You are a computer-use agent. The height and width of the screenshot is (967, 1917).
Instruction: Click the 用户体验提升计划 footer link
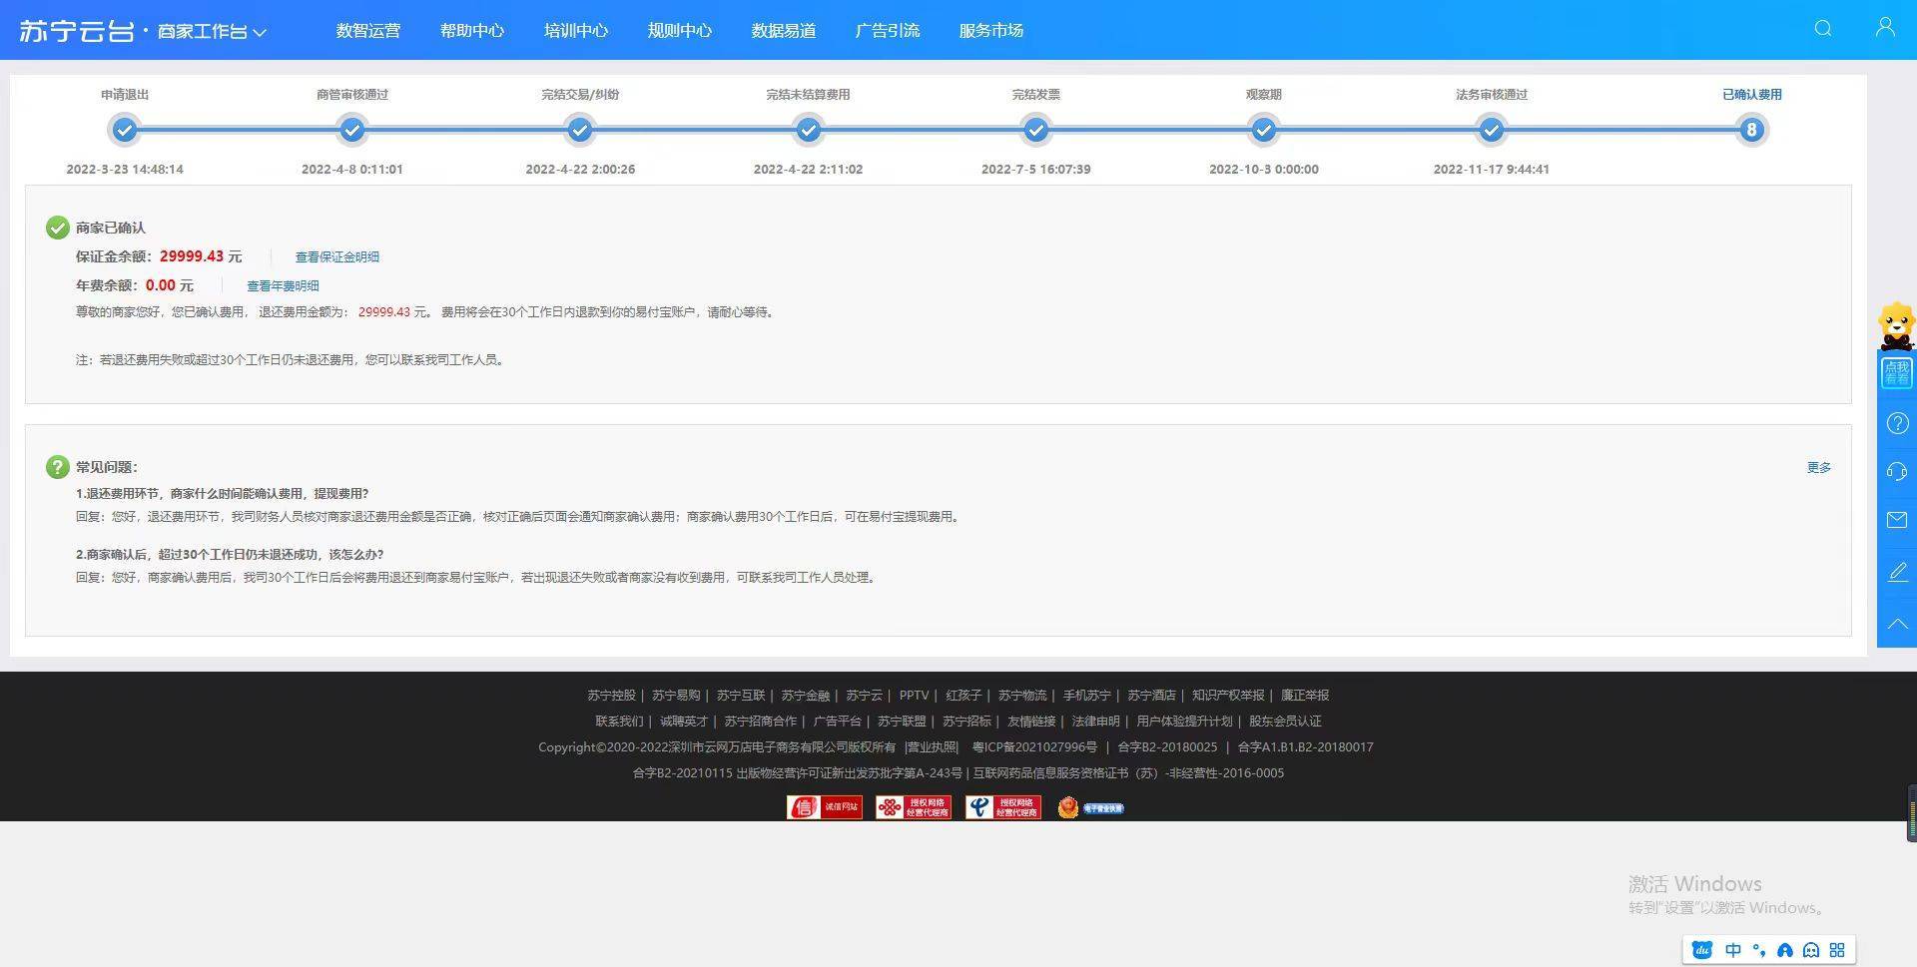(1184, 721)
